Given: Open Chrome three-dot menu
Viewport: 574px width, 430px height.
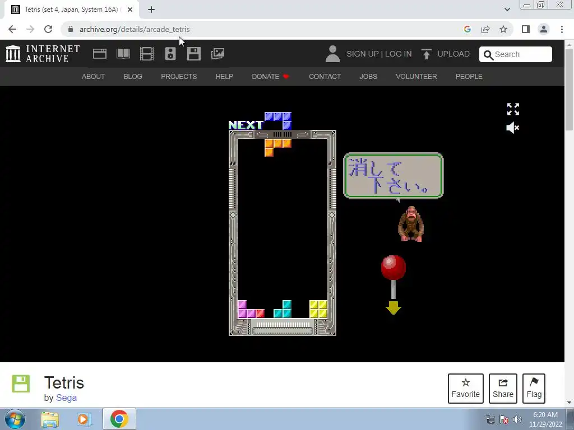Looking at the screenshot, I should tap(562, 29).
